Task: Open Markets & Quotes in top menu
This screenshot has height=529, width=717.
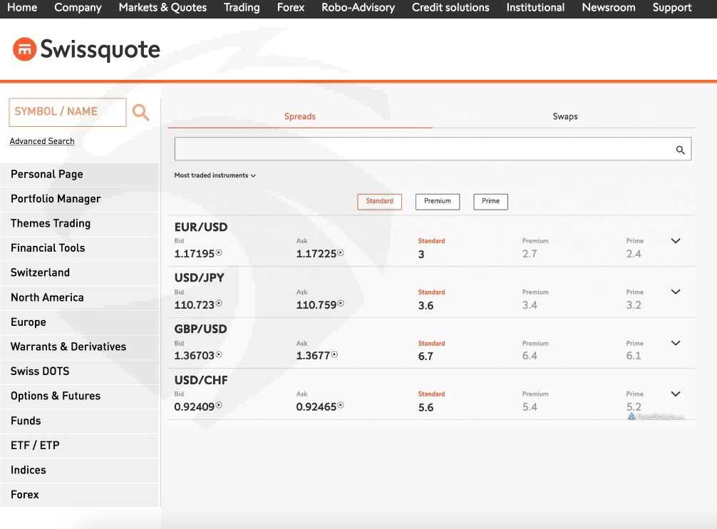Action: 163,8
